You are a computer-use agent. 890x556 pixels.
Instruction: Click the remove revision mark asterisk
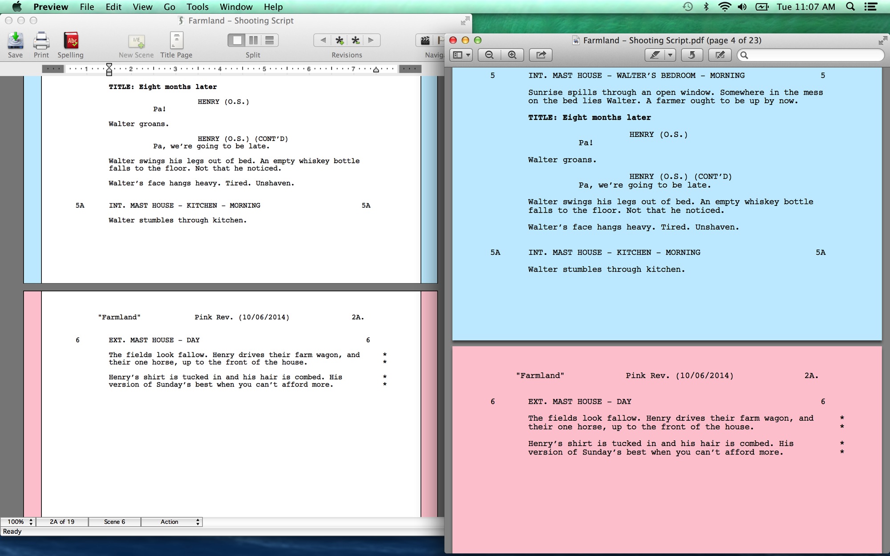click(x=356, y=40)
